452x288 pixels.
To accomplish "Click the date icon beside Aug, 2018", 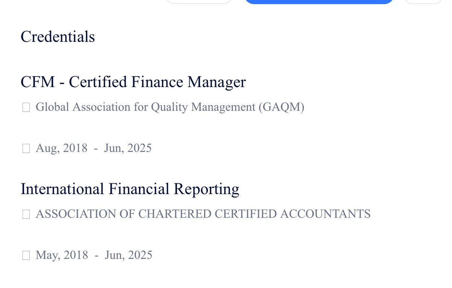I will (x=26, y=149).
